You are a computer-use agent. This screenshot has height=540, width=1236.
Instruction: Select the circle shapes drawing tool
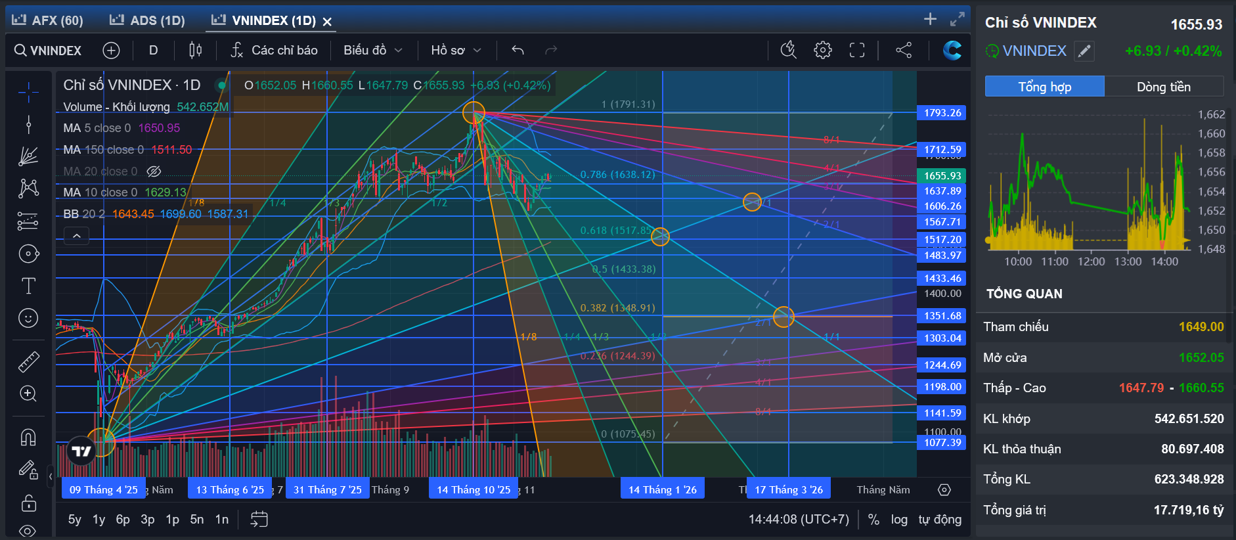(x=28, y=254)
